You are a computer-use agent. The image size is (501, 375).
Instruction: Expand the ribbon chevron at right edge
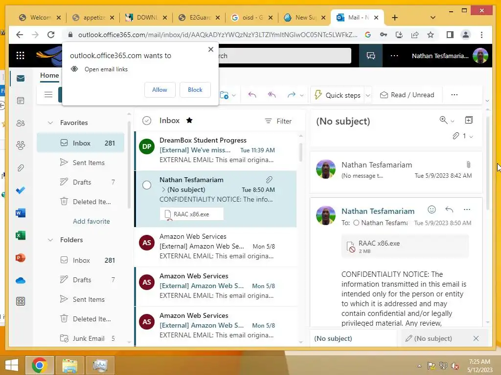[x=487, y=101]
